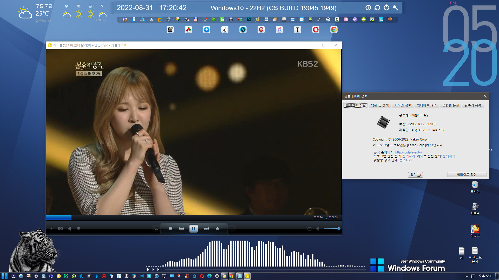The width and height of the screenshot is (499, 280).
Task: Expand the system tray hidden icons arrow
Action: (x=467, y=276)
